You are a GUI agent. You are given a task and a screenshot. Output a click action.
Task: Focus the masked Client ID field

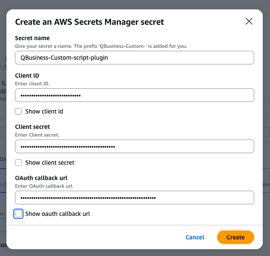(x=134, y=95)
